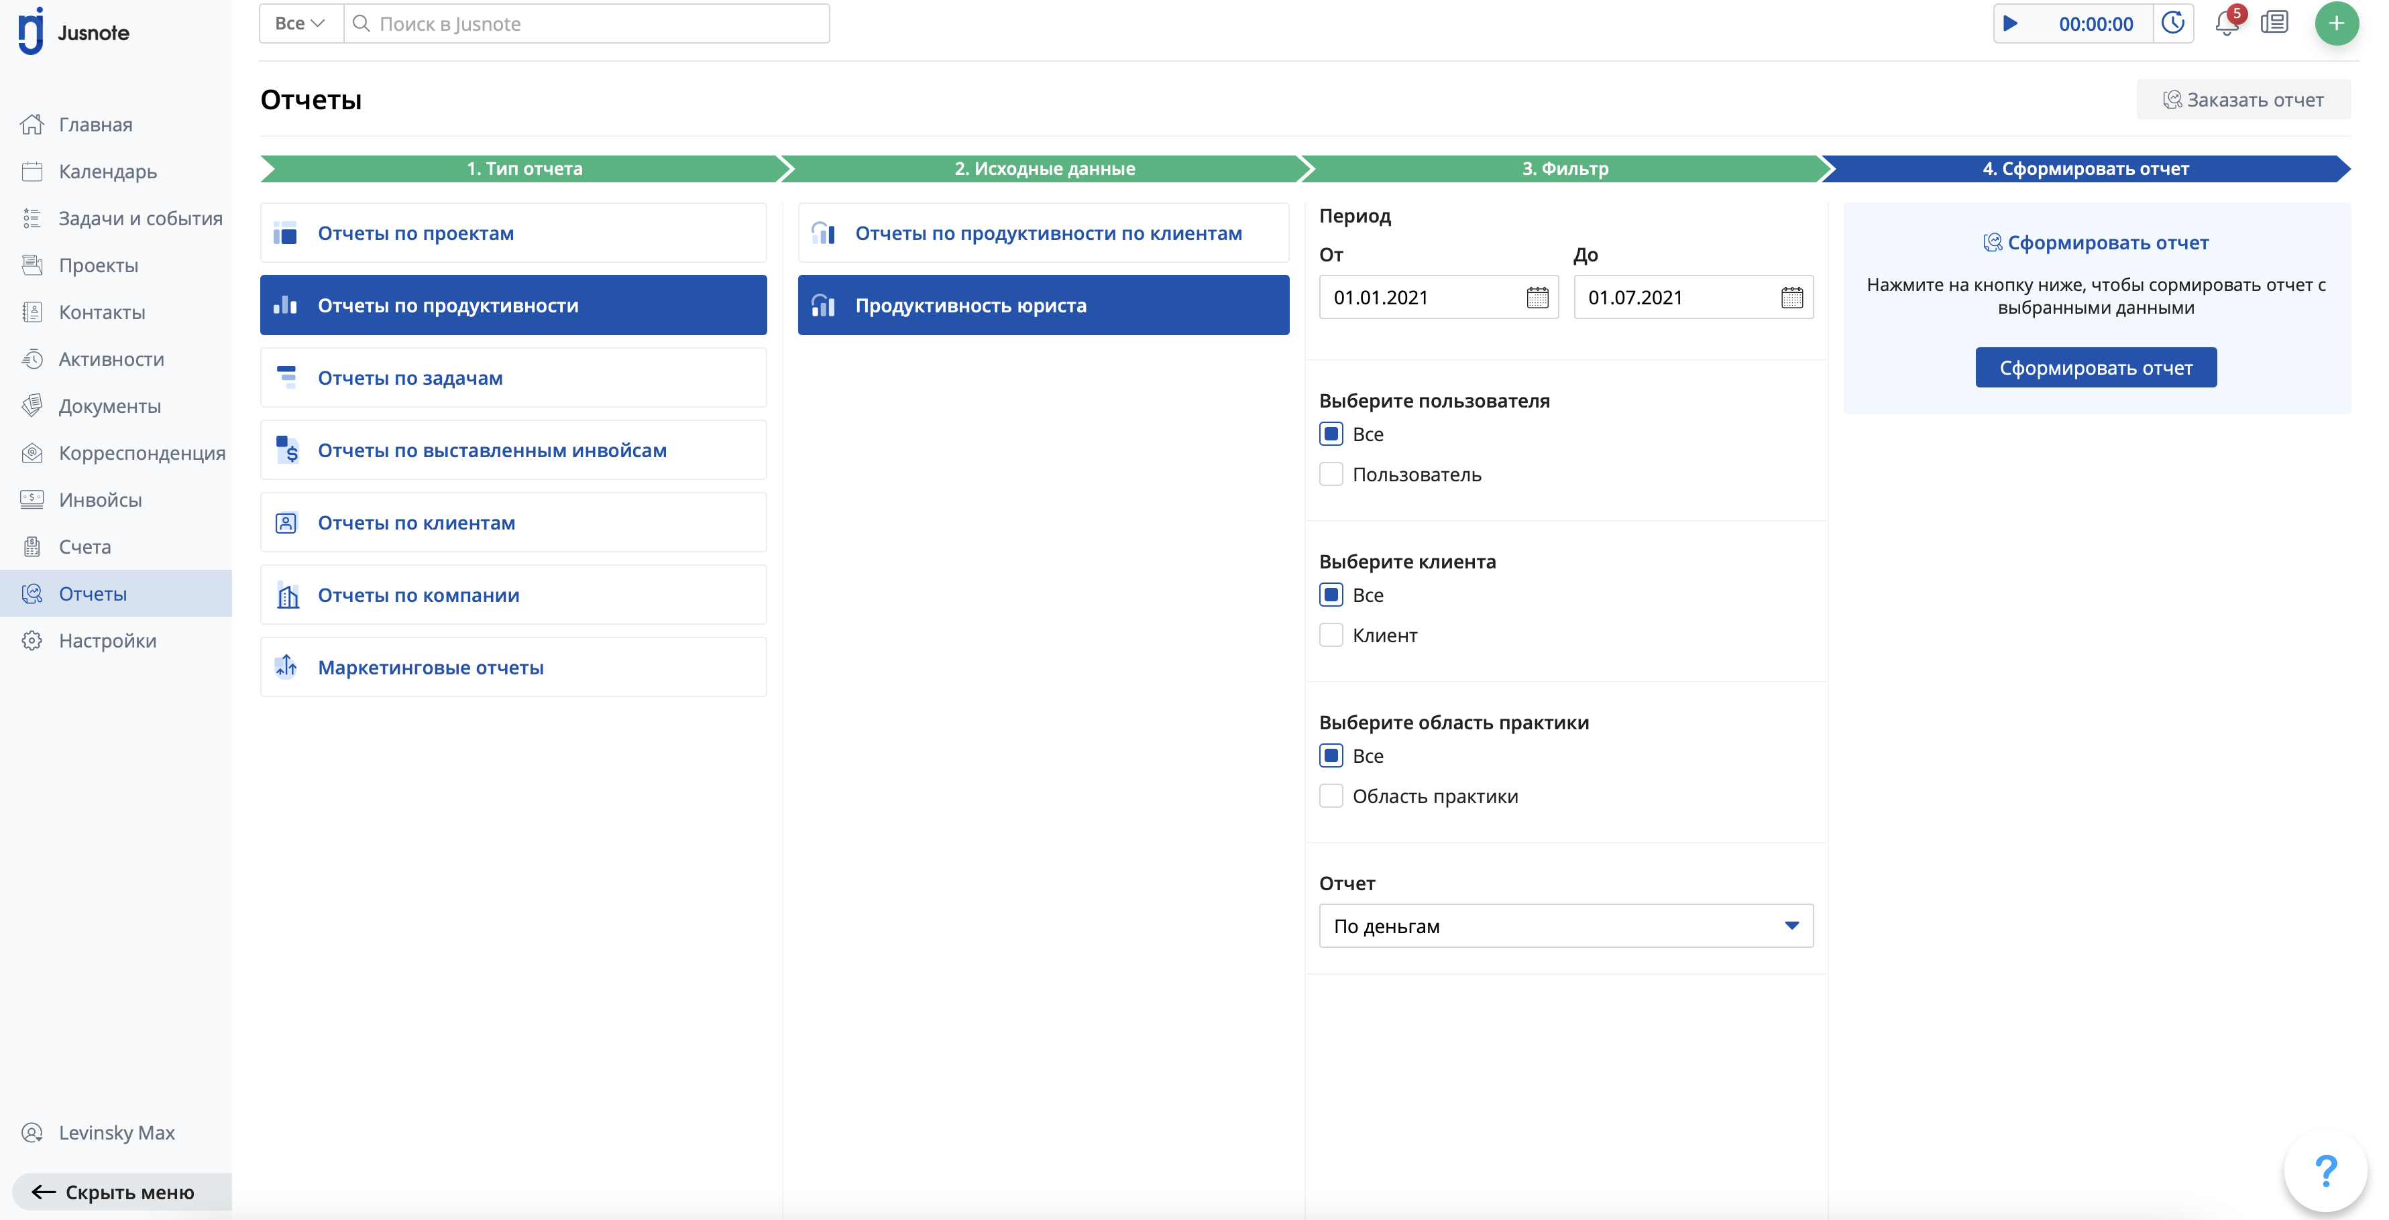Open calendar picker for 'От' date
This screenshot has height=1220, width=2389.
1537,298
